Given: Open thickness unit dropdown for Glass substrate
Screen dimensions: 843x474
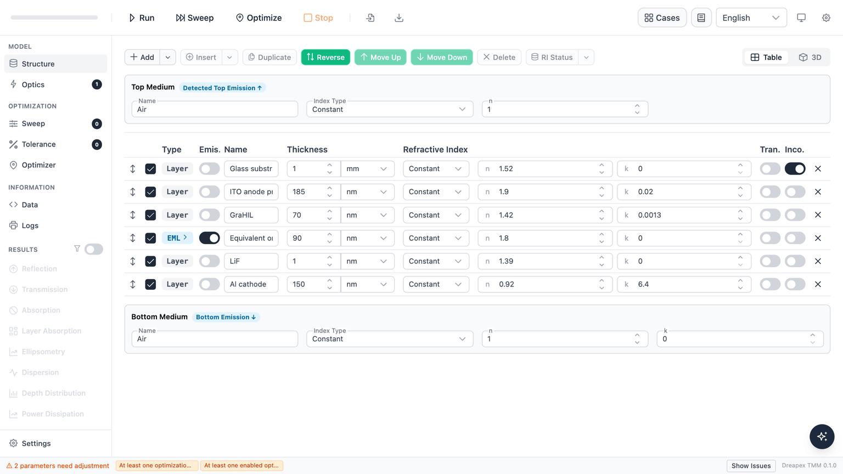Looking at the screenshot, I should click(x=367, y=169).
